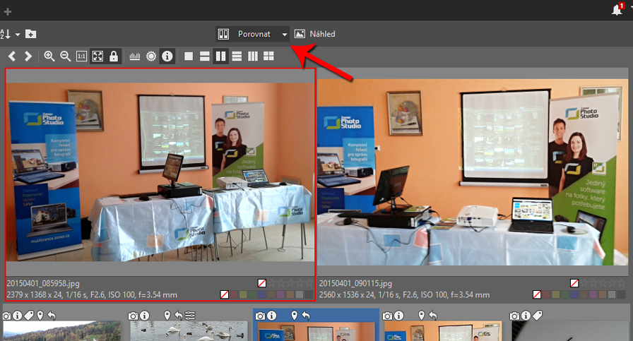Toggle the image info overlay button
Image resolution: width=633 pixels, height=341 pixels.
click(x=167, y=56)
